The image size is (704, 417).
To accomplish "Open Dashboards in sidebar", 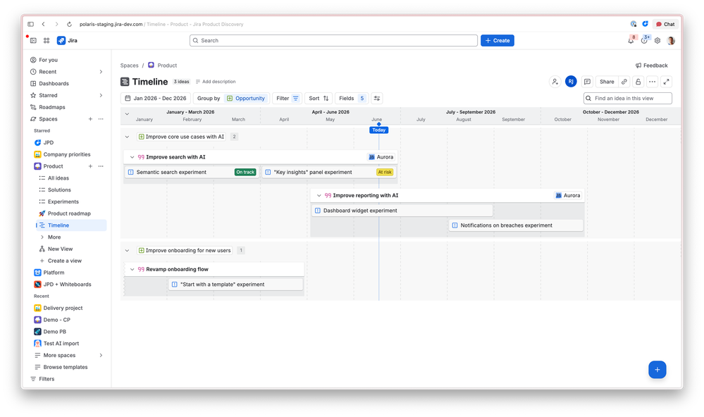I will tap(68, 84).
